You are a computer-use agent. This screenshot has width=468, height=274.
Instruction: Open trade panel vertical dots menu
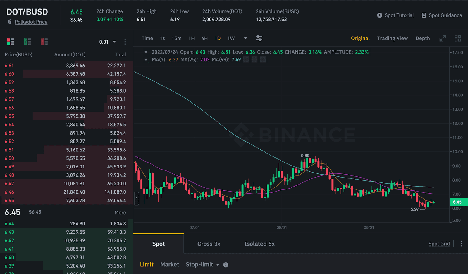click(461, 244)
